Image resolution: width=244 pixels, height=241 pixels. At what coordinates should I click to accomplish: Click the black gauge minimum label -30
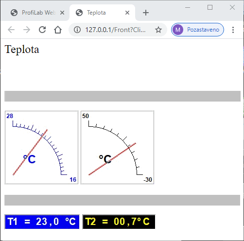148,180
